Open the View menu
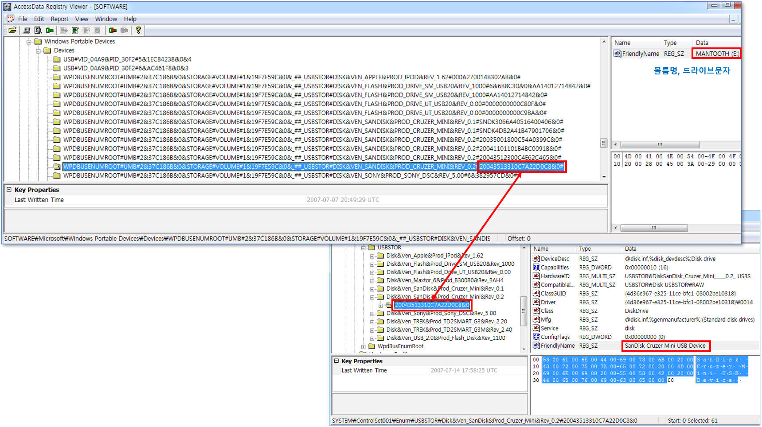The image size is (762, 427). (x=82, y=19)
